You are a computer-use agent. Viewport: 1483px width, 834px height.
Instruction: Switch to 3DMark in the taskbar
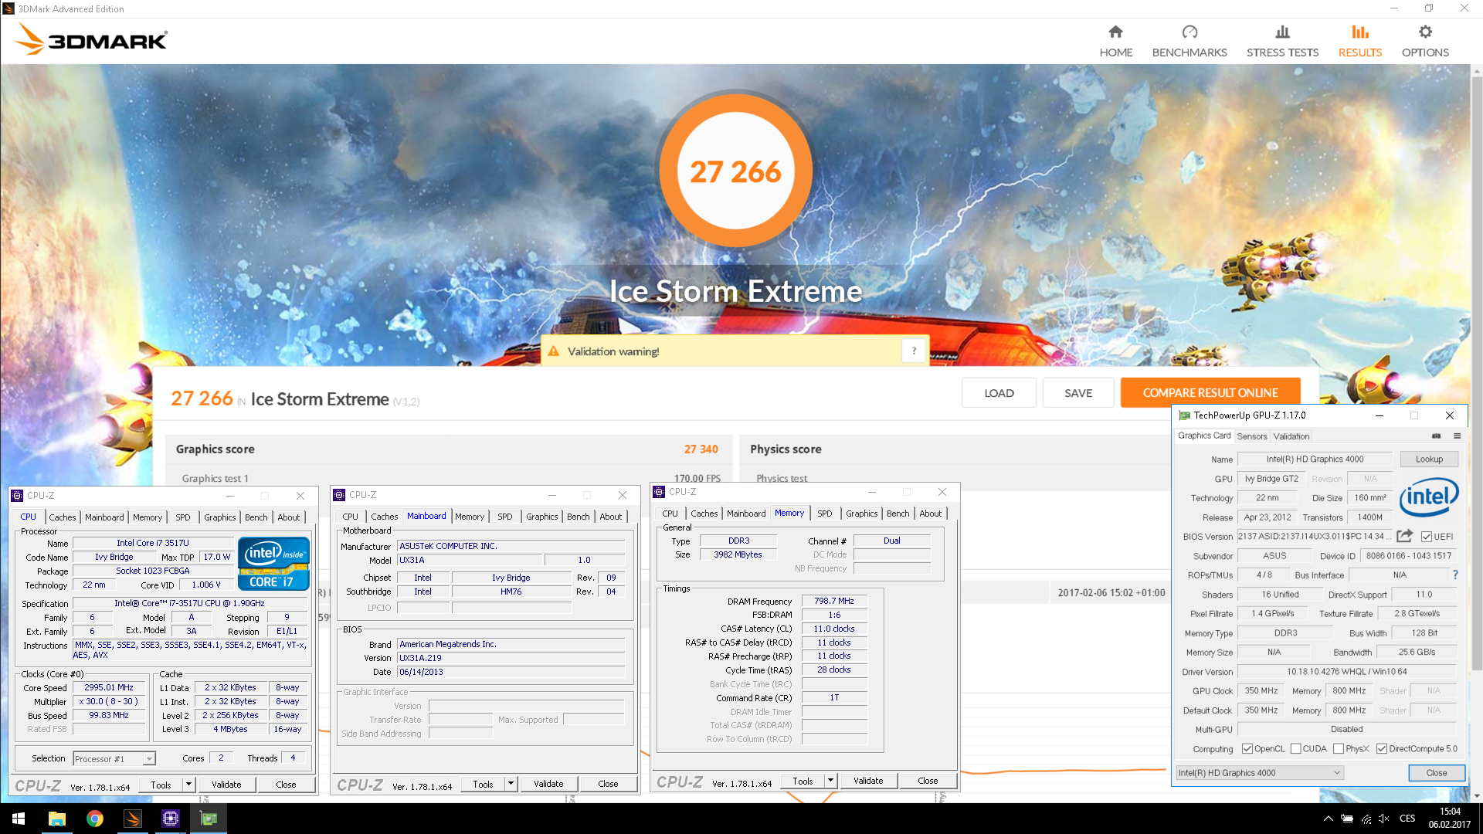pyautogui.click(x=132, y=819)
